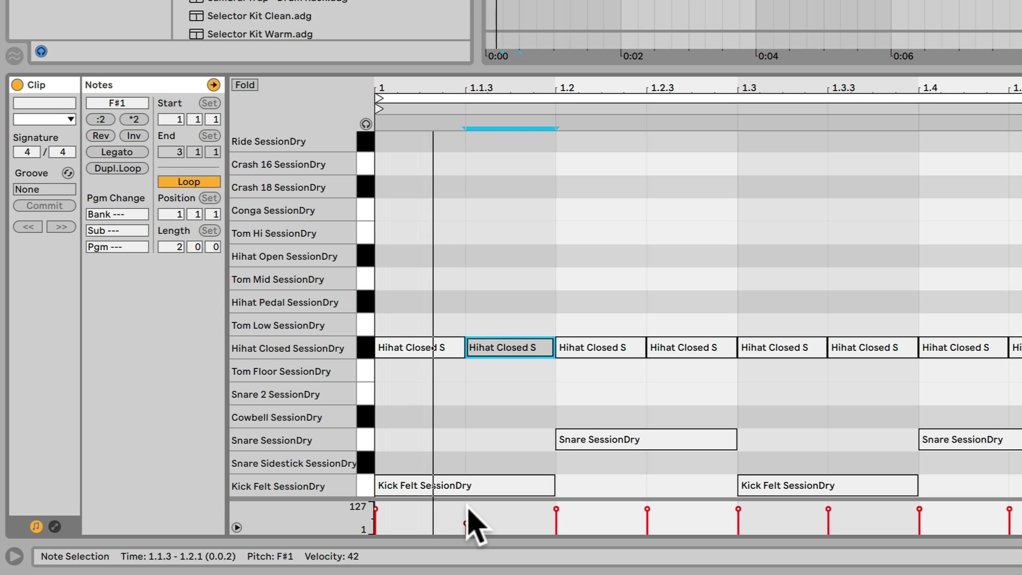Select the highlighted Hihat Closed S note
Viewport: 1022px width, 575px height.
(509, 347)
